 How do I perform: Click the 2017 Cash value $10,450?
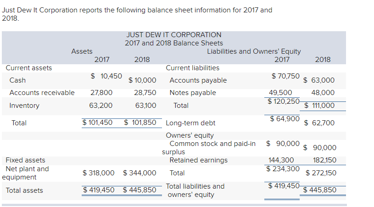106,76
